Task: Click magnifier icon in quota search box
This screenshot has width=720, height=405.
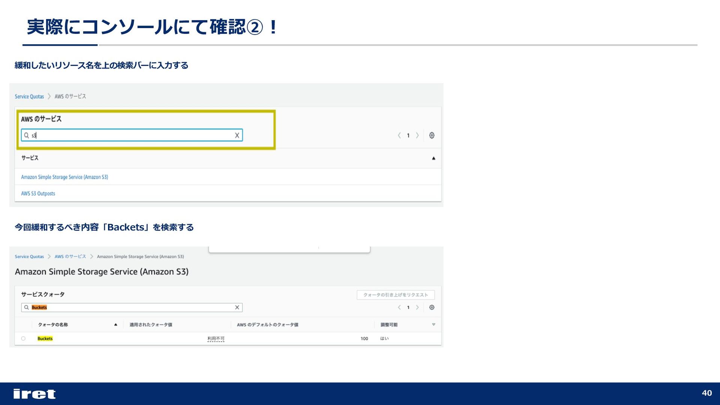Action: click(x=26, y=307)
